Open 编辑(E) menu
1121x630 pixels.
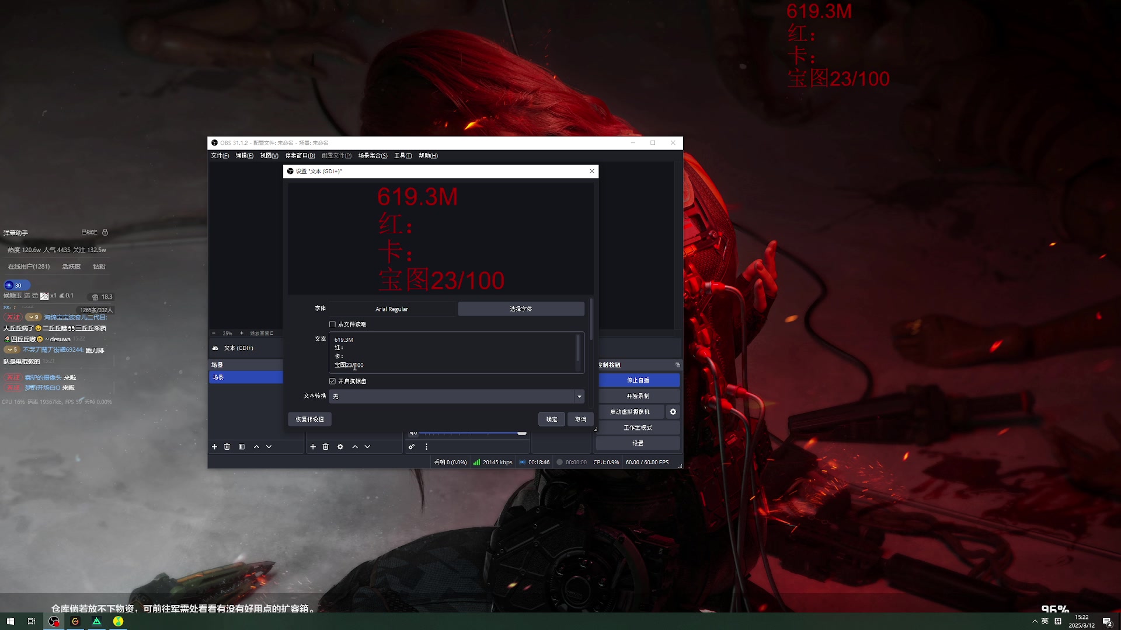tap(244, 156)
